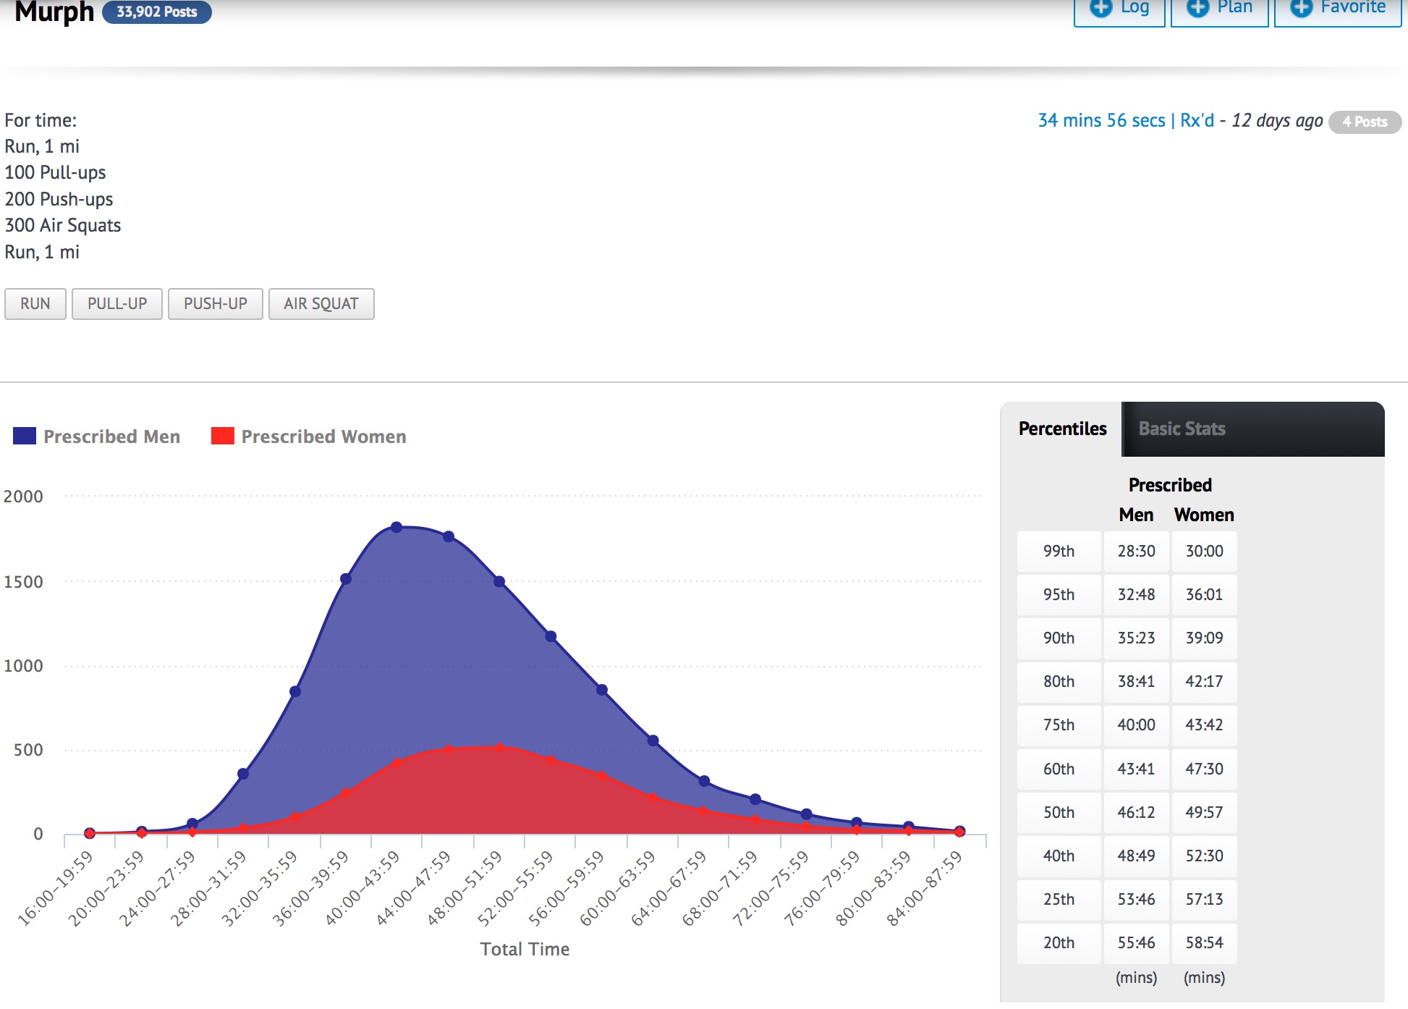Click the plus icon on Log button

coord(1100,7)
